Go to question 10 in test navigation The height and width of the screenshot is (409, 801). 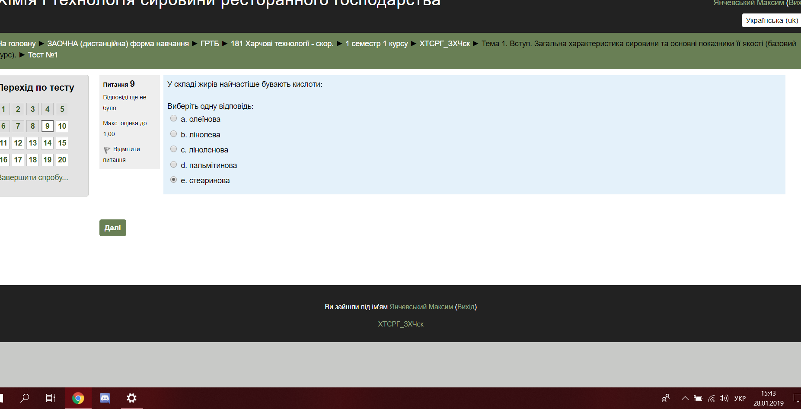pyautogui.click(x=62, y=126)
